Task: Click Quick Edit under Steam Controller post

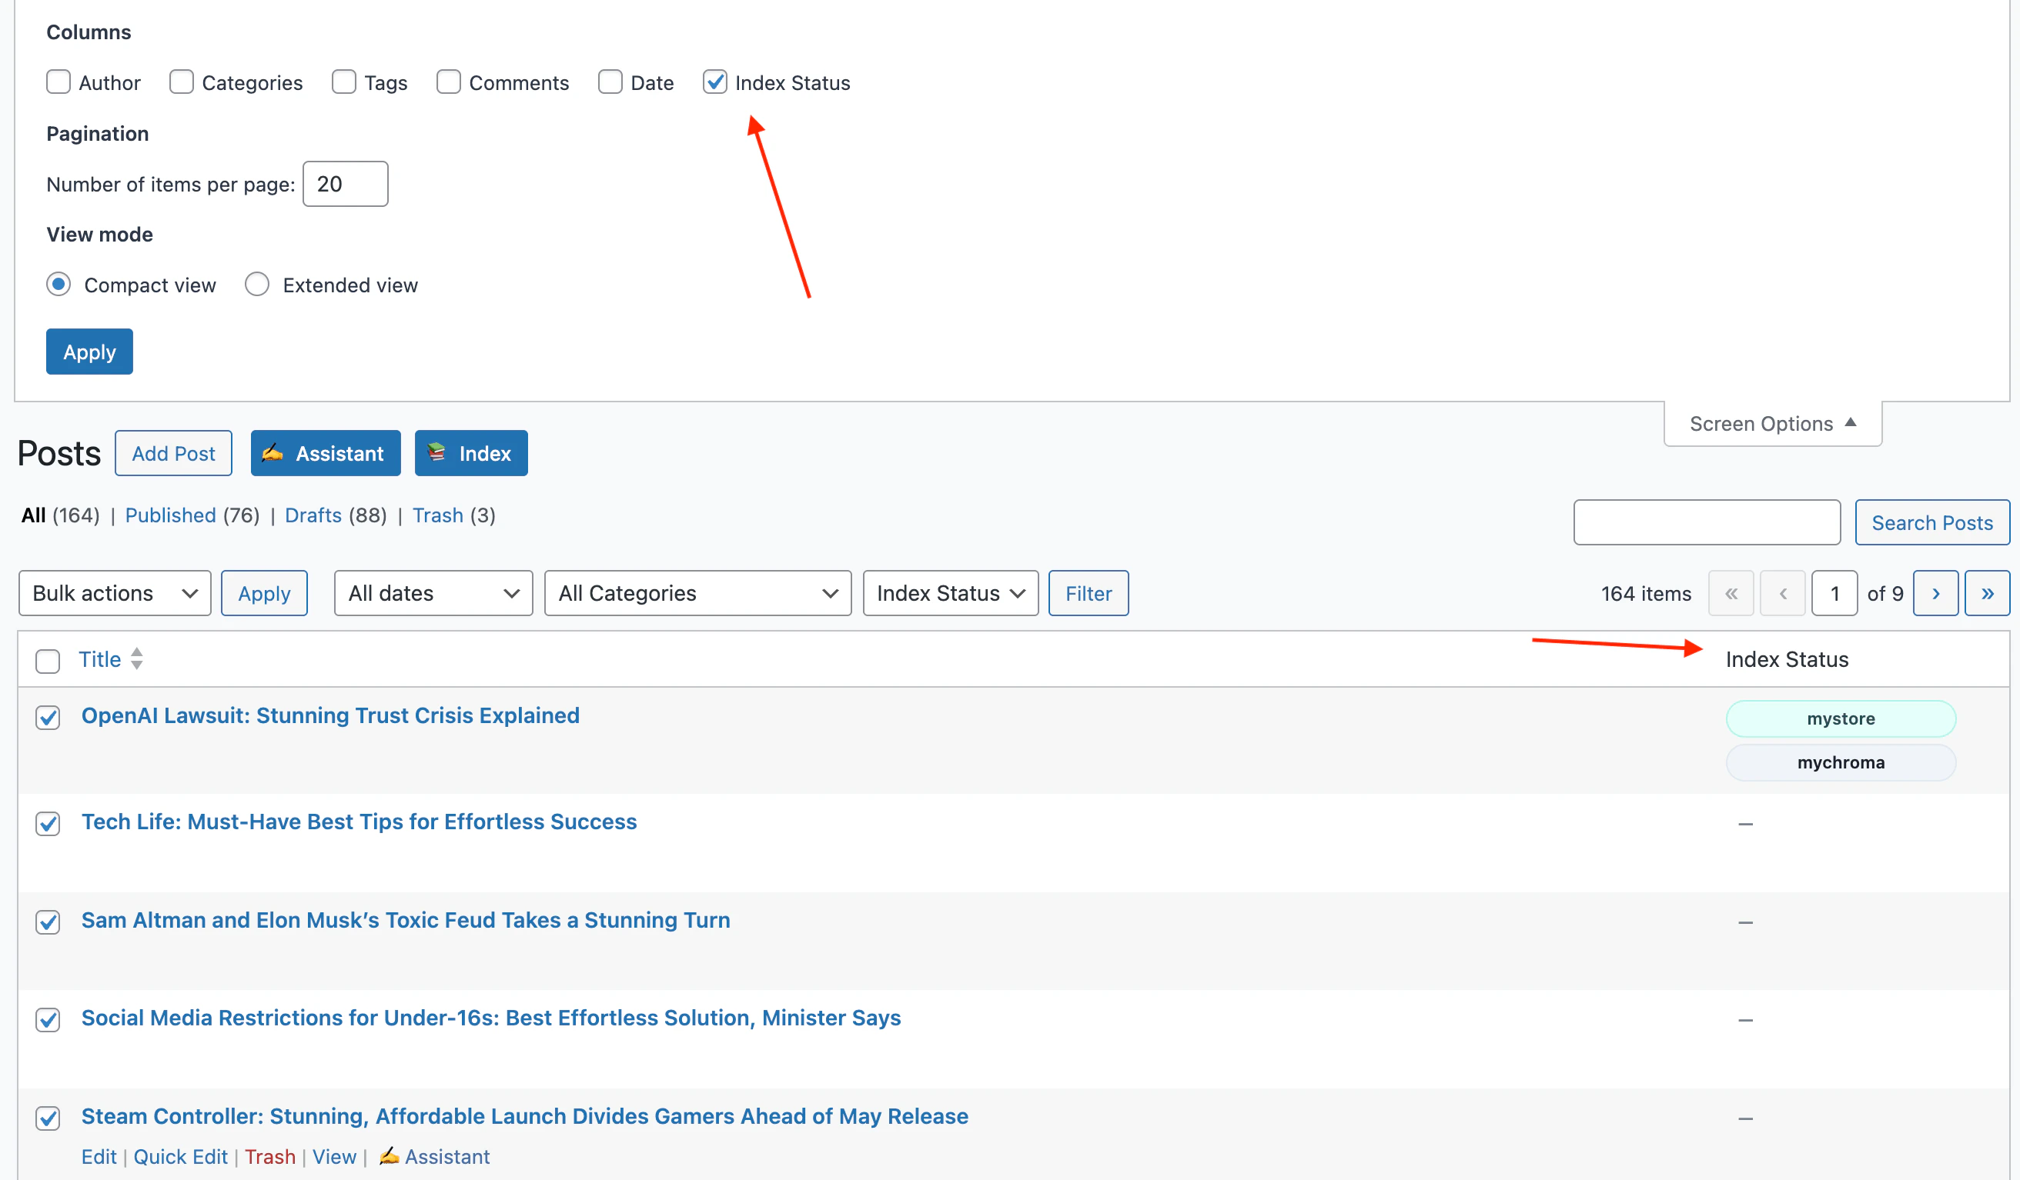Action: (180, 1157)
